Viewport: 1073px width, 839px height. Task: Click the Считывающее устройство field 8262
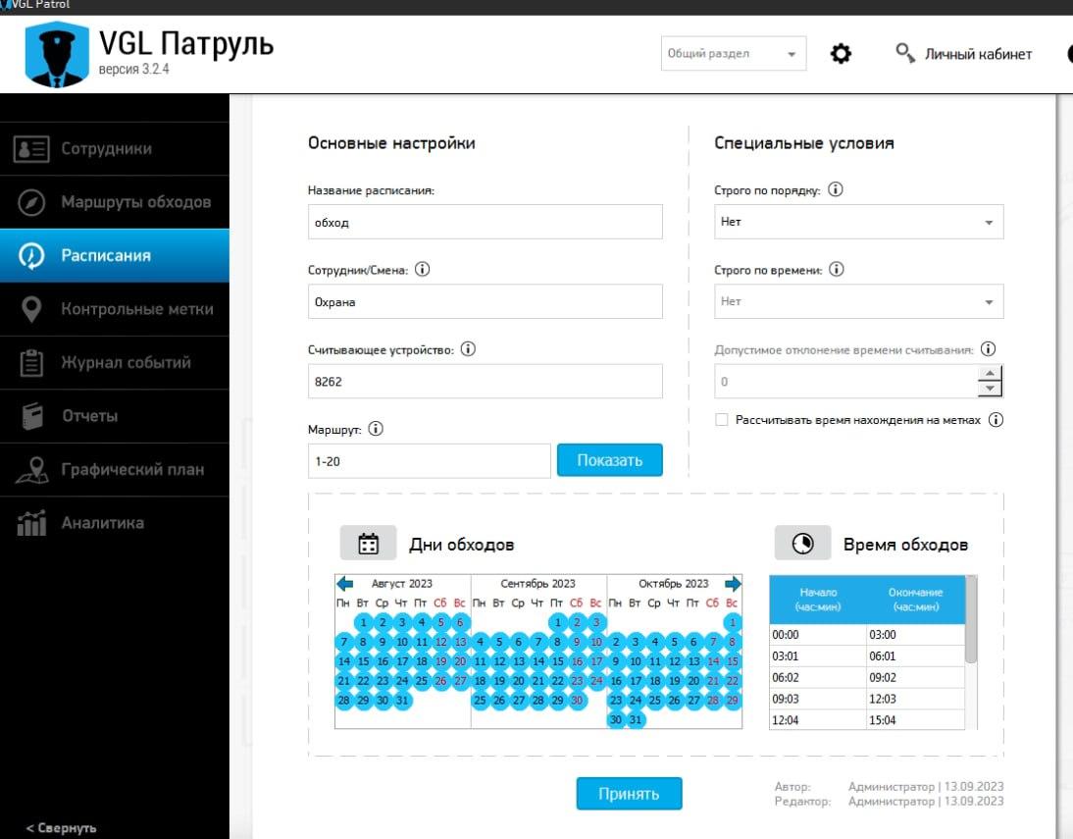point(485,382)
